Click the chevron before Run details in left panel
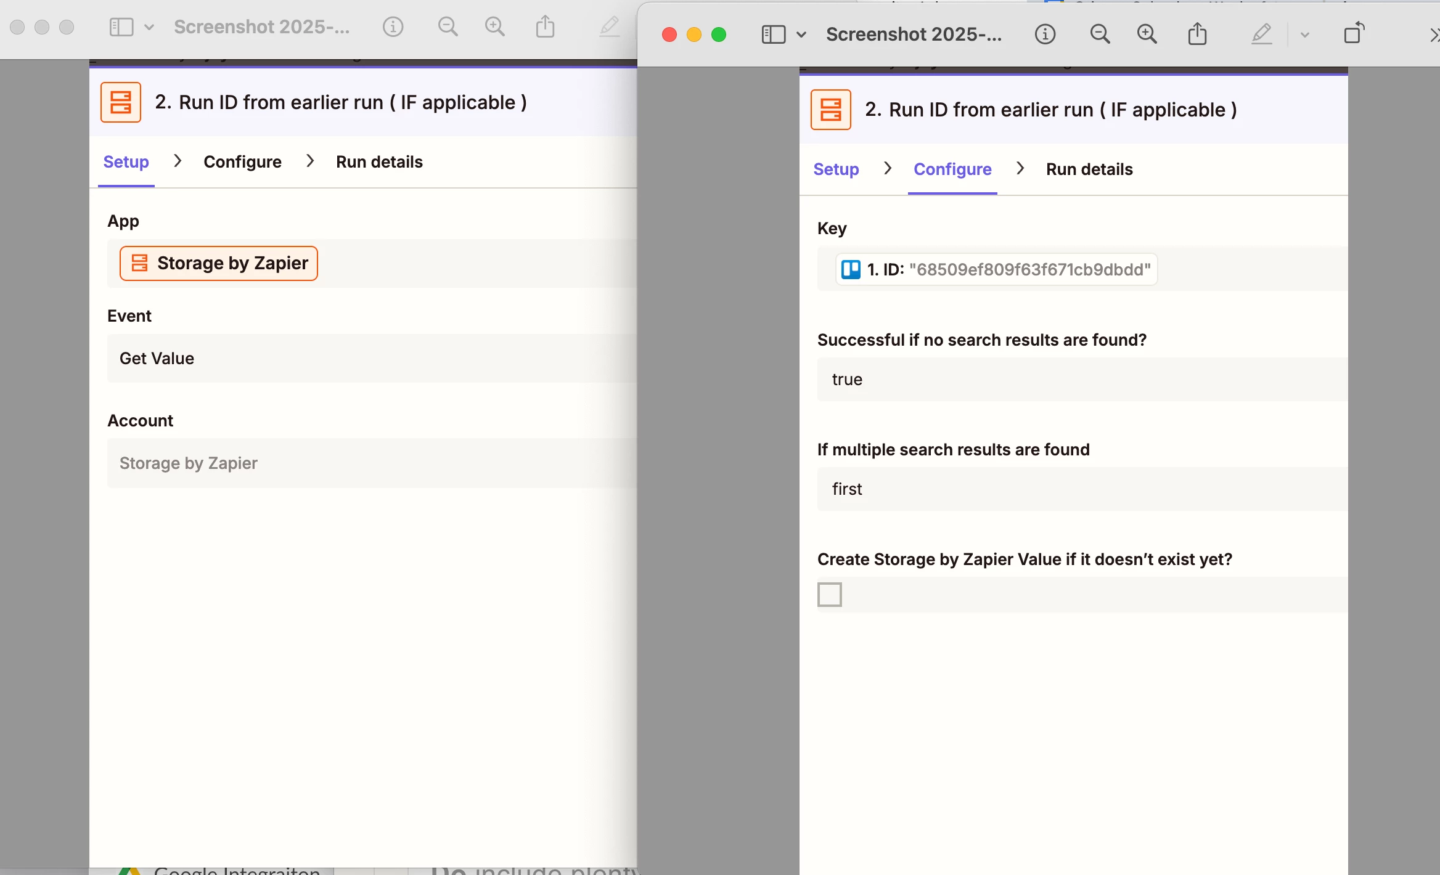 (310, 161)
